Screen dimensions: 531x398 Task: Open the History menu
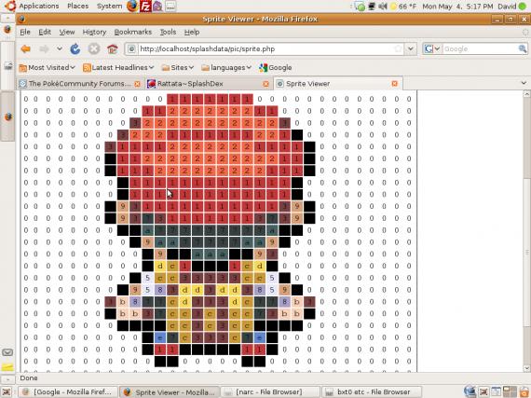[94, 33]
